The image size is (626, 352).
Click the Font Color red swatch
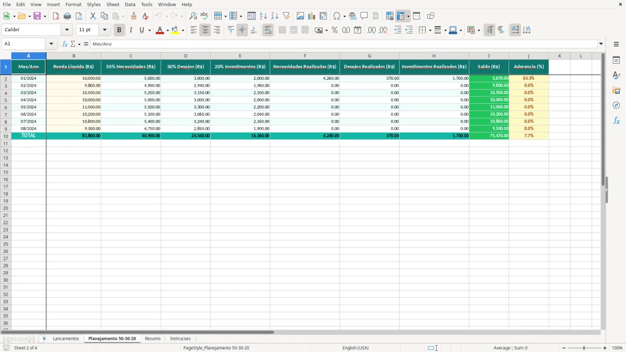tap(160, 30)
